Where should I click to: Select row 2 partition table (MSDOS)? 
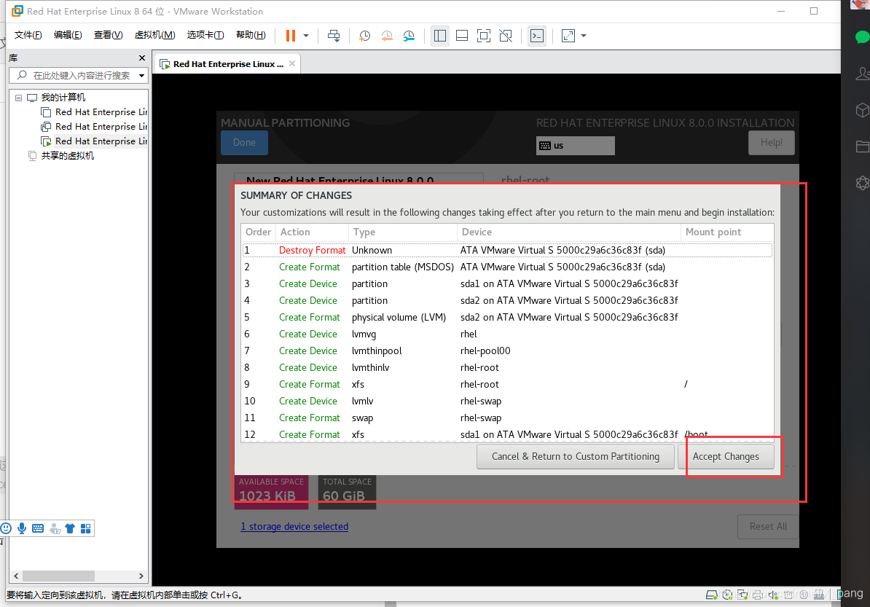coord(506,267)
